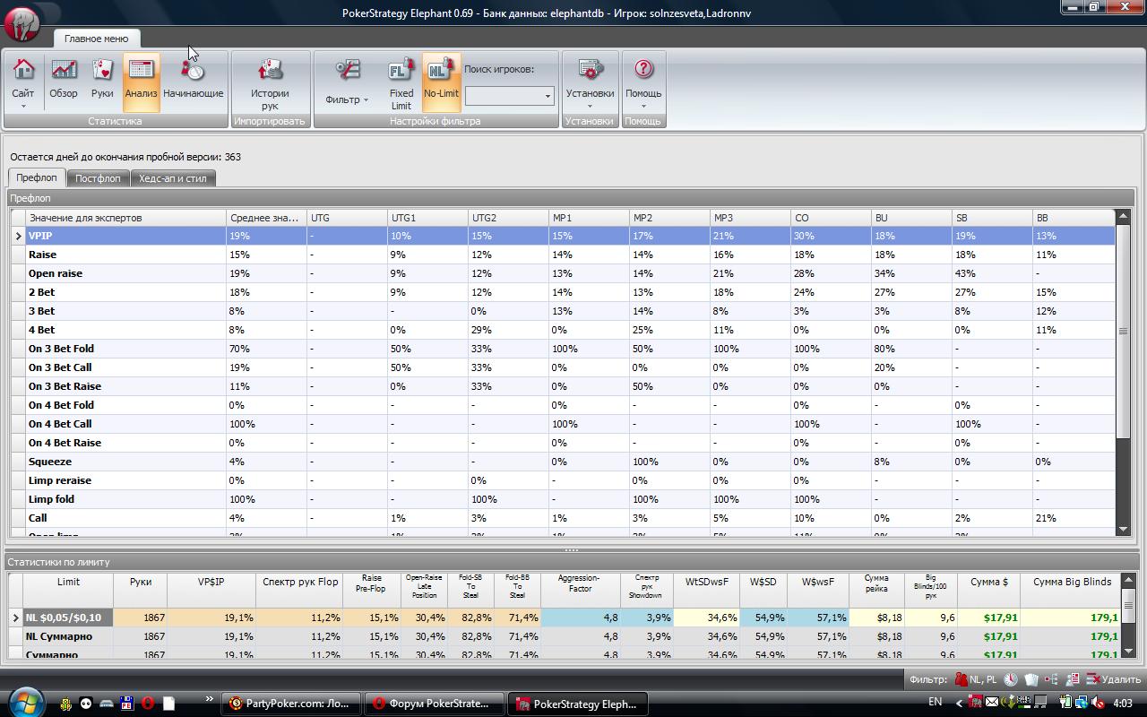Click the NL, PL game filter icon
The image size is (1147, 717).
coord(977,679)
